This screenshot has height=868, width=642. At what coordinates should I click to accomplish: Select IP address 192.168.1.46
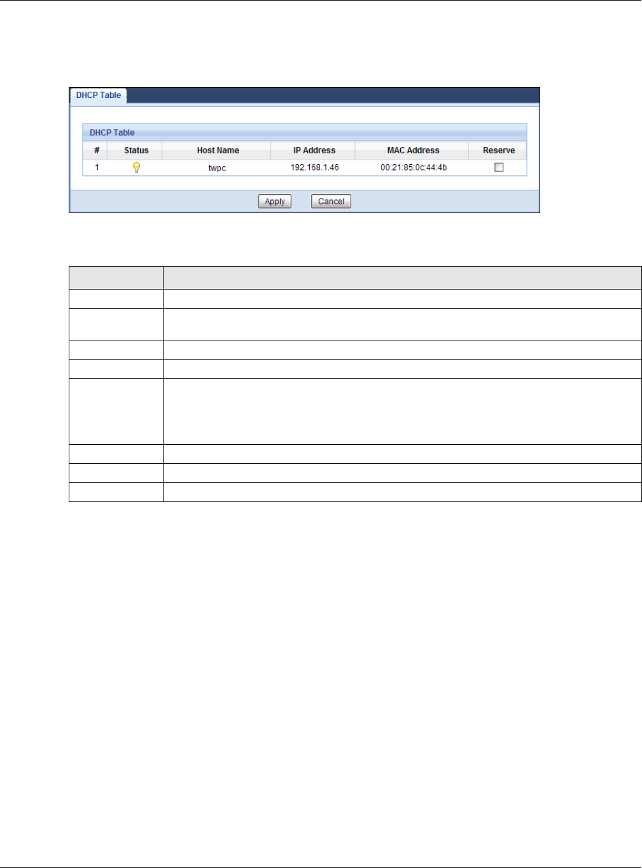pos(315,167)
